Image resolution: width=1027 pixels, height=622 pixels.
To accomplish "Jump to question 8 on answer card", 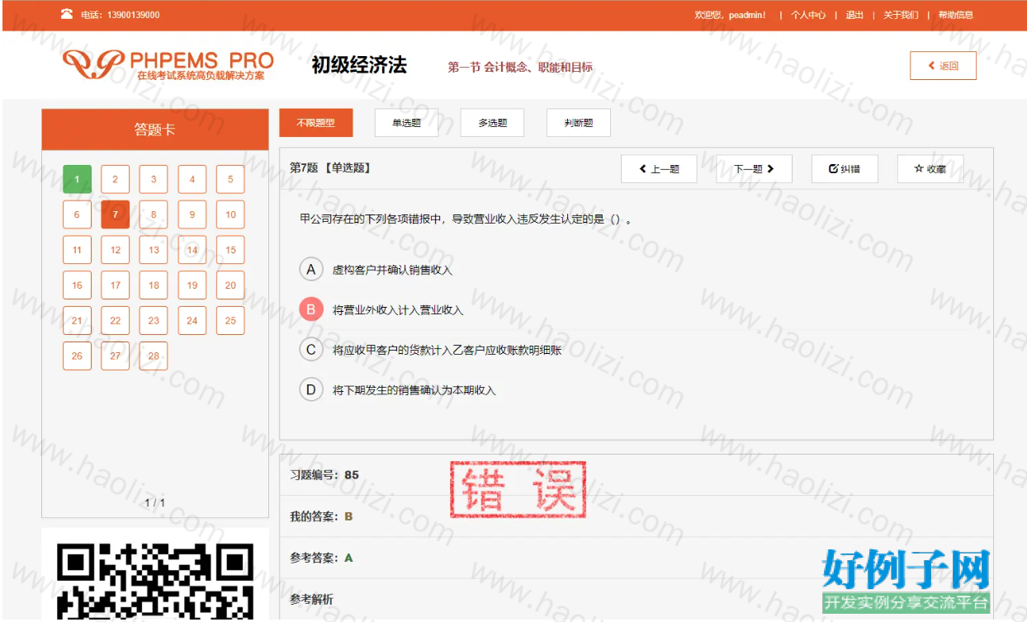I will [x=154, y=214].
